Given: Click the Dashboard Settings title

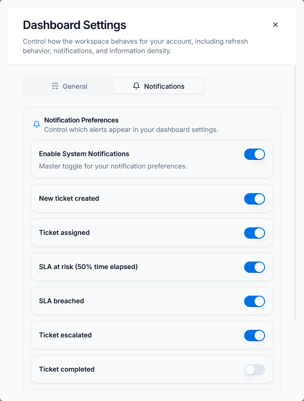Looking at the screenshot, I should (x=75, y=25).
